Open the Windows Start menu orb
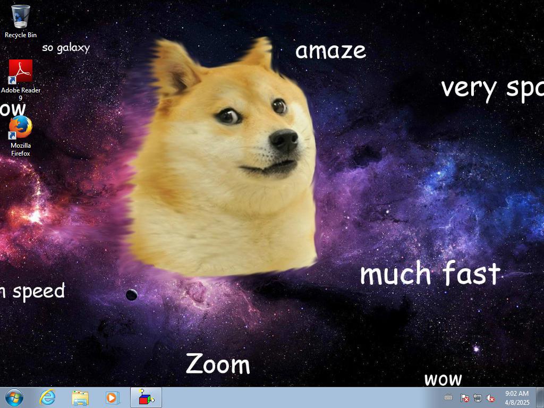 [x=14, y=397]
